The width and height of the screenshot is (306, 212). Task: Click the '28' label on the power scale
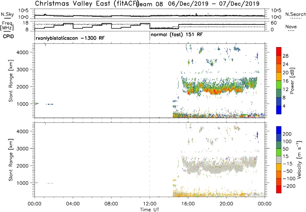(x=285, y=56)
